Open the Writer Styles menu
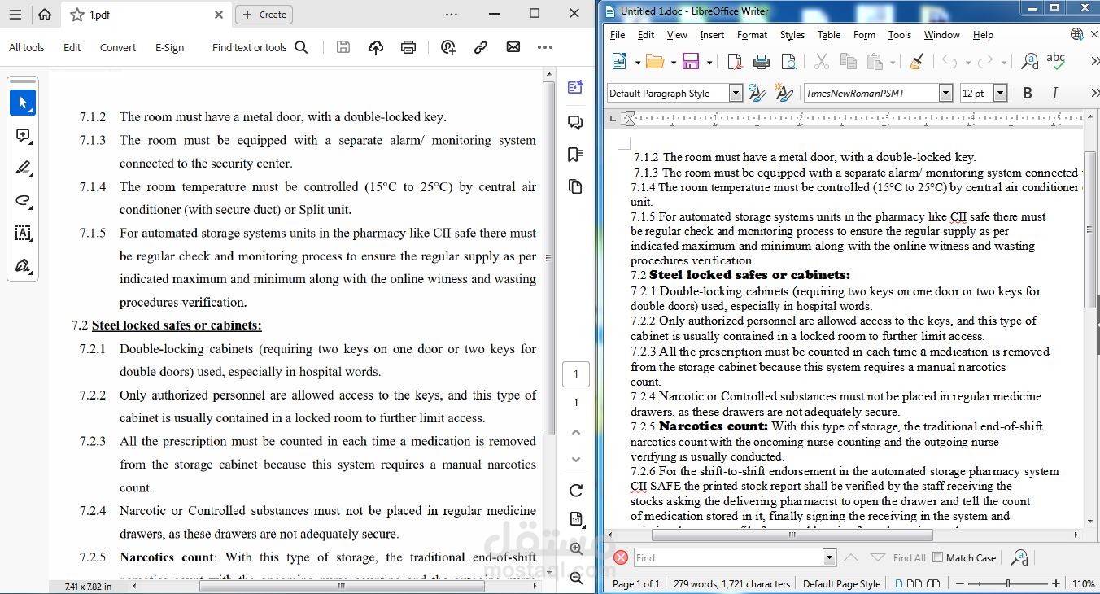The image size is (1100, 594). click(792, 35)
